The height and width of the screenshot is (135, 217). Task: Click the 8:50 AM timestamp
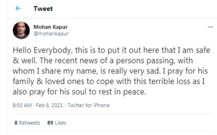click(x=22, y=105)
